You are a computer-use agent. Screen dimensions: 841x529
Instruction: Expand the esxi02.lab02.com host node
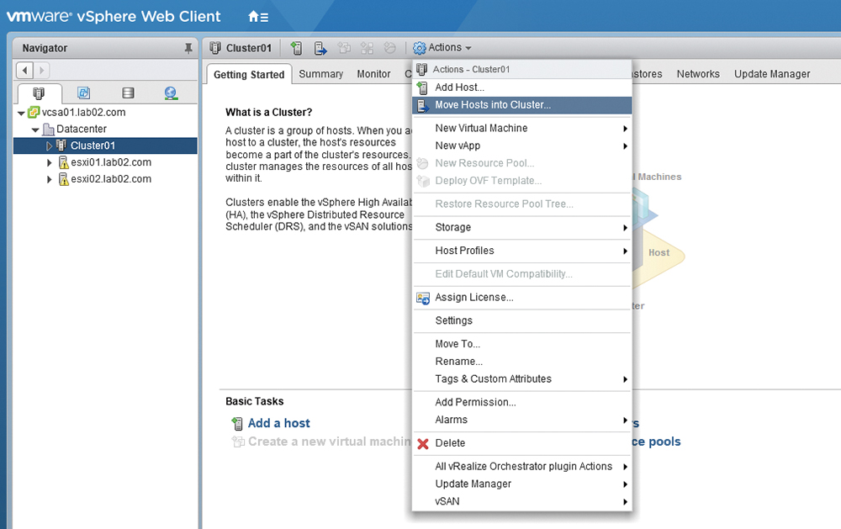[50, 179]
